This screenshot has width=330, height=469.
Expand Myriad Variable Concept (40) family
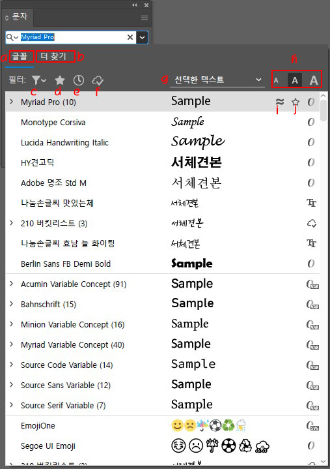11,344
